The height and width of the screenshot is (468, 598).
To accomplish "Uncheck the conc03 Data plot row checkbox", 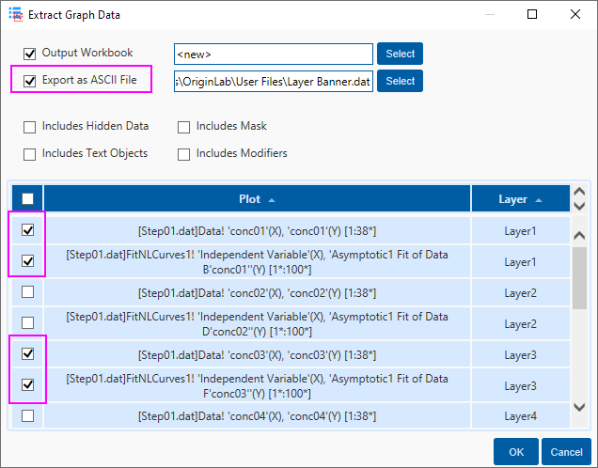I will tap(27, 354).
